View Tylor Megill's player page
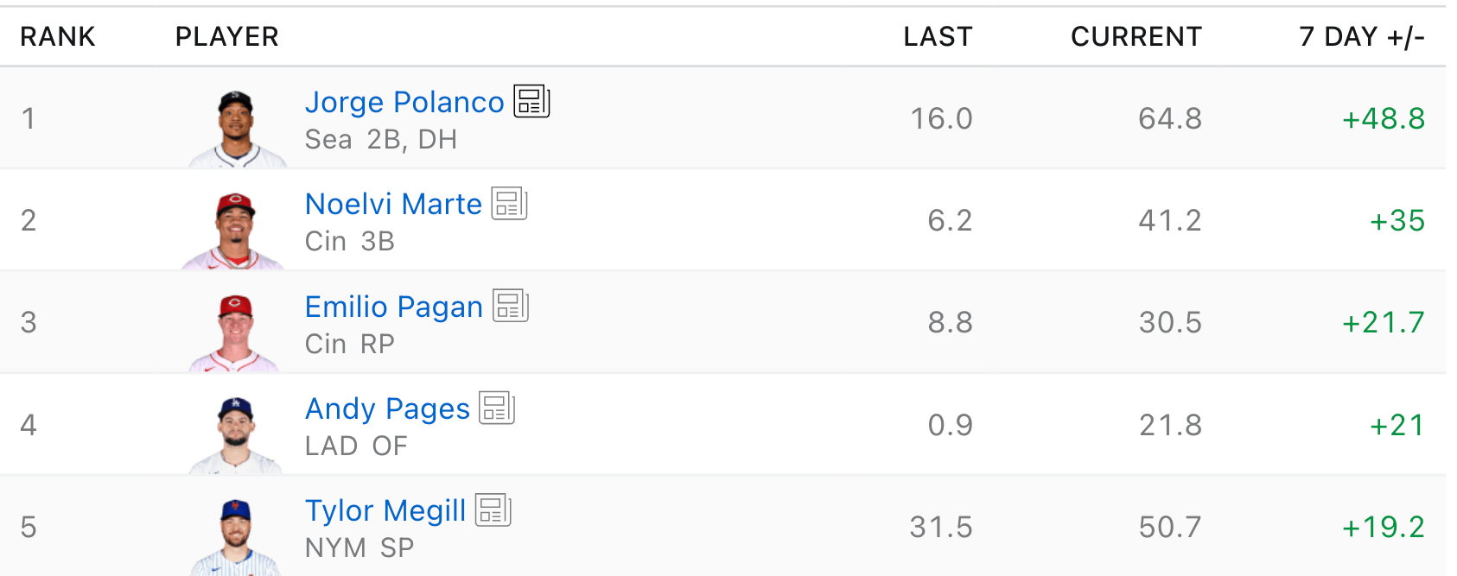 pyautogui.click(x=385, y=510)
